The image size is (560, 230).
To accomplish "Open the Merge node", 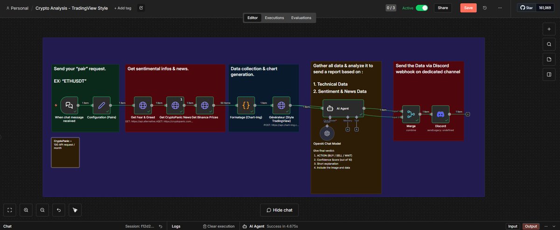I will tap(411, 114).
